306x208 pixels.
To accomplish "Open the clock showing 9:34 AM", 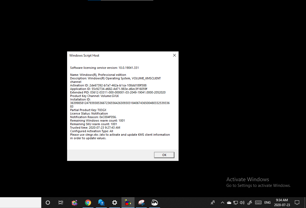I will click(282, 203).
